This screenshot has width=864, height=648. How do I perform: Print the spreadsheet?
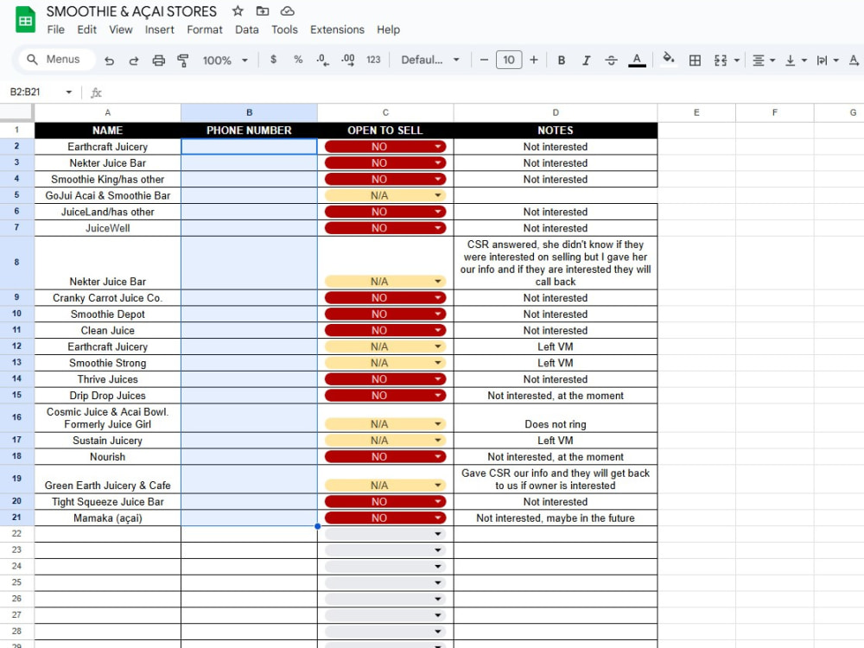[159, 60]
